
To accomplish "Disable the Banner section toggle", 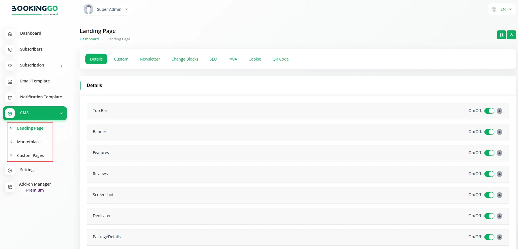I will [489, 132].
